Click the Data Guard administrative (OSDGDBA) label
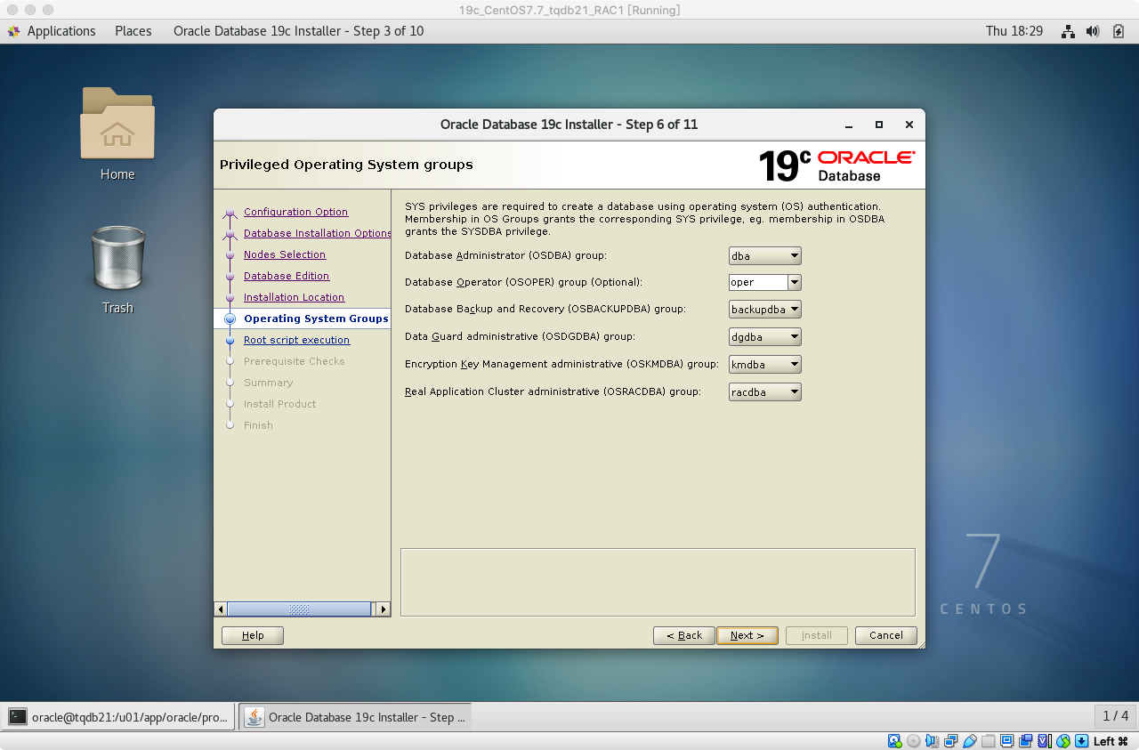 pyautogui.click(x=520, y=336)
